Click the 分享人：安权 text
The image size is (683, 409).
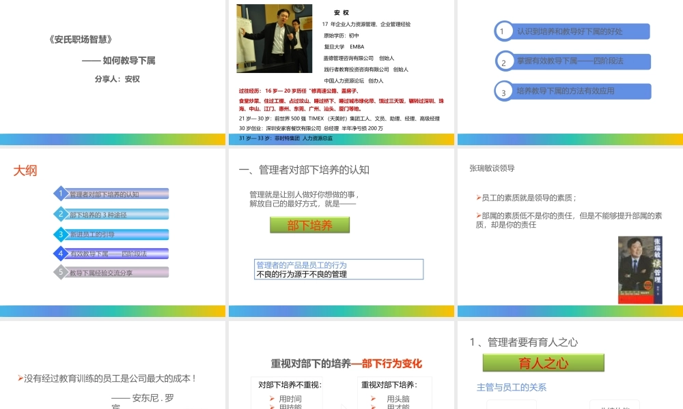point(117,79)
